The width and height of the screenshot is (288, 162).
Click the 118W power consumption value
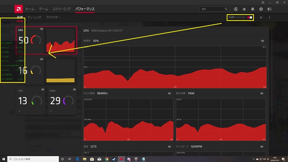(x=191, y=93)
